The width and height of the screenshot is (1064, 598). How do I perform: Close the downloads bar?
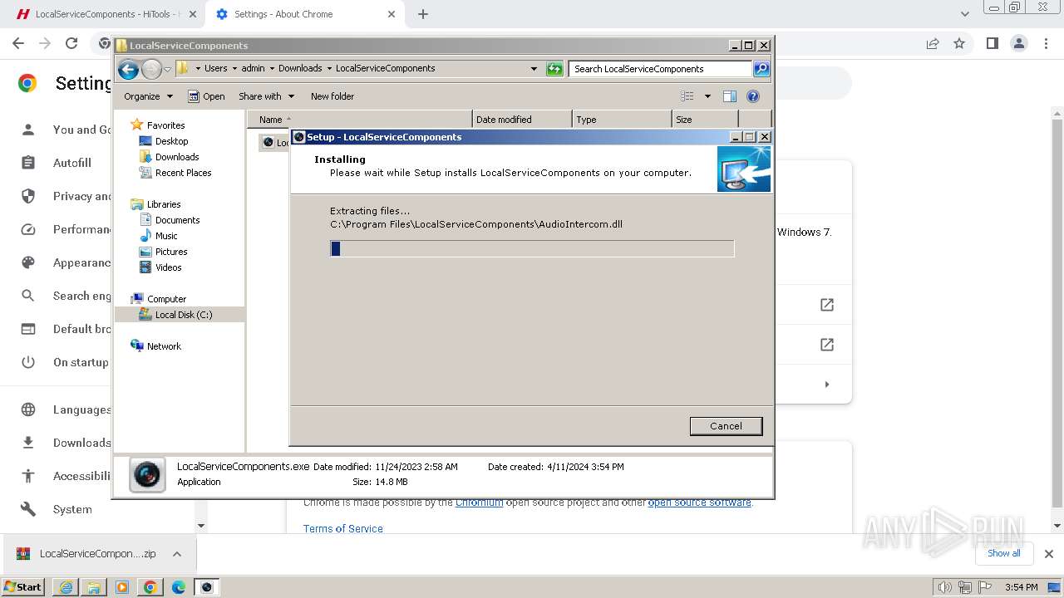(x=1049, y=554)
